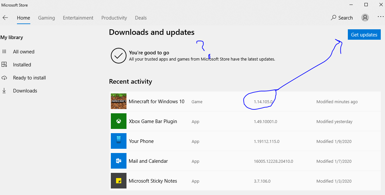Click the Ready to install cloud icon

coord(4,78)
